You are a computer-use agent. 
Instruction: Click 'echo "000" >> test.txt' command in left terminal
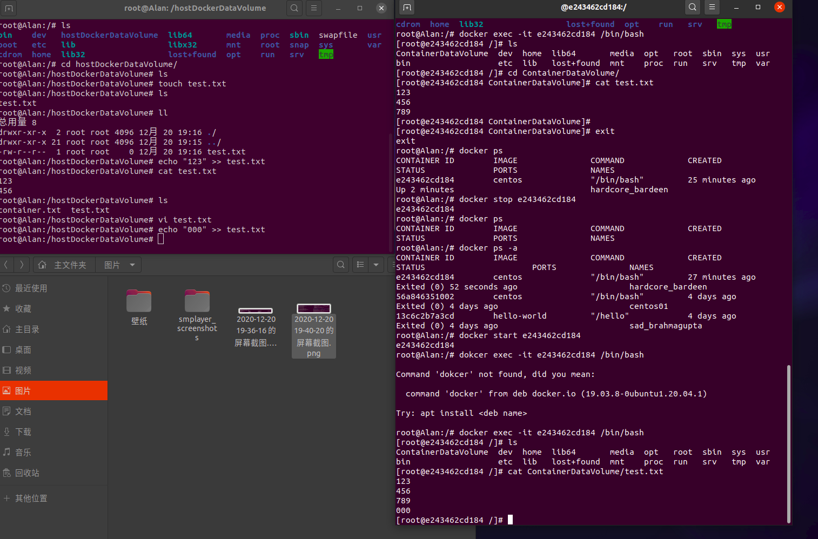coord(212,230)
